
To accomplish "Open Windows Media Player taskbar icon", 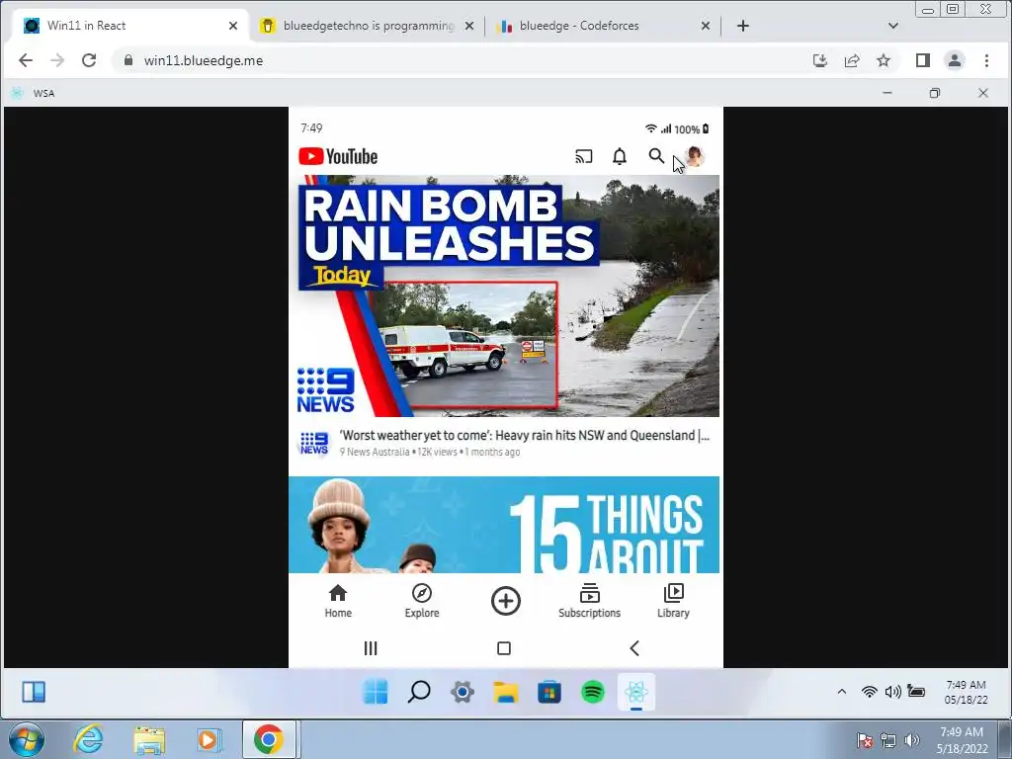I will coord(209,739).
